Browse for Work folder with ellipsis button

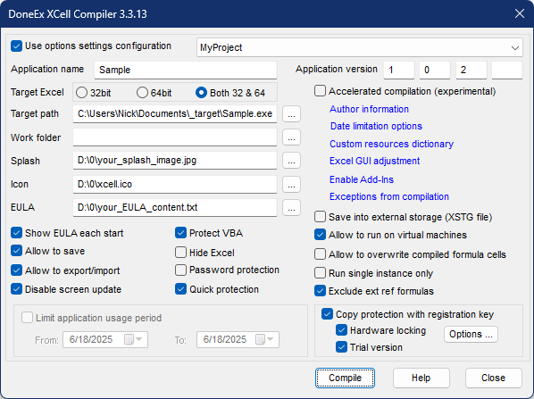click(x=291, y=137)
